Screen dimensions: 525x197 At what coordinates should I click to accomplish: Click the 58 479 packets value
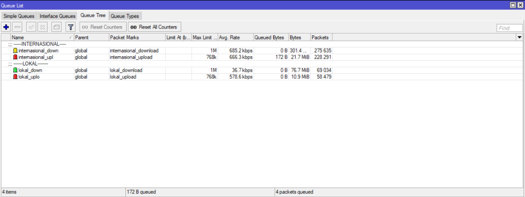click(324, 77)
